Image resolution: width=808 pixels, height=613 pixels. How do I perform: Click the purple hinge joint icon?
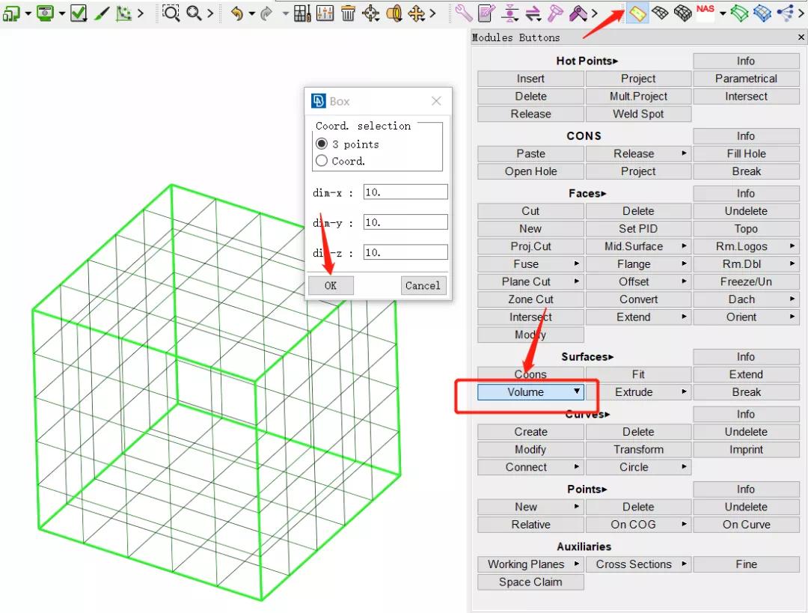click(578, 13)
